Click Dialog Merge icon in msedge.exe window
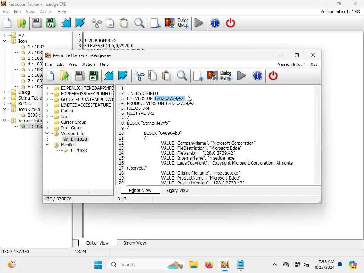The width and height of the screenshot is (364, 273). (226, 76)
